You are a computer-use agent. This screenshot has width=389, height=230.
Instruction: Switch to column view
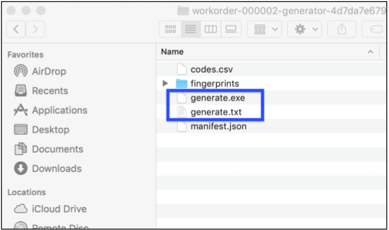point(211,29)
